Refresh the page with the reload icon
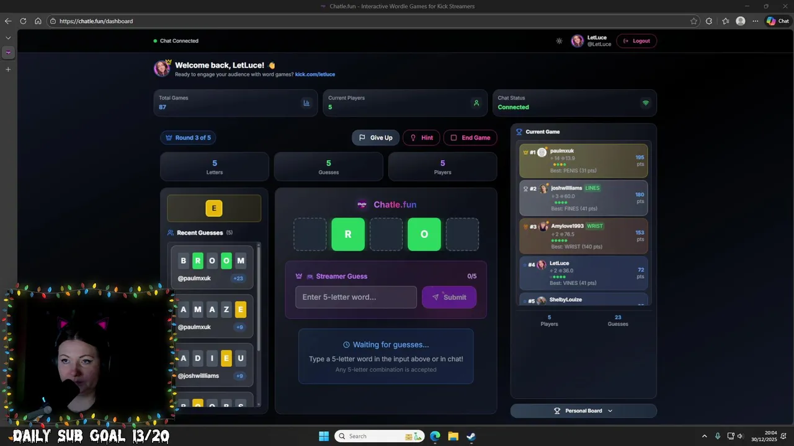The width and height of the screenshot is (794, 446). (x=23, y=21)
